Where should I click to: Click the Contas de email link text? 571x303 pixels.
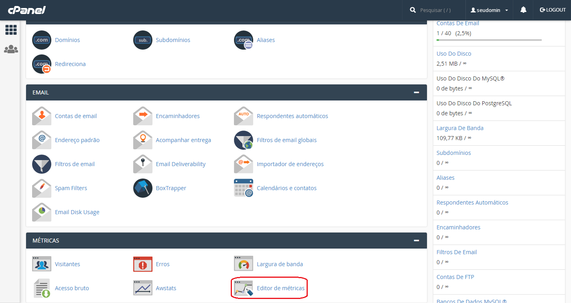[76, 116]
